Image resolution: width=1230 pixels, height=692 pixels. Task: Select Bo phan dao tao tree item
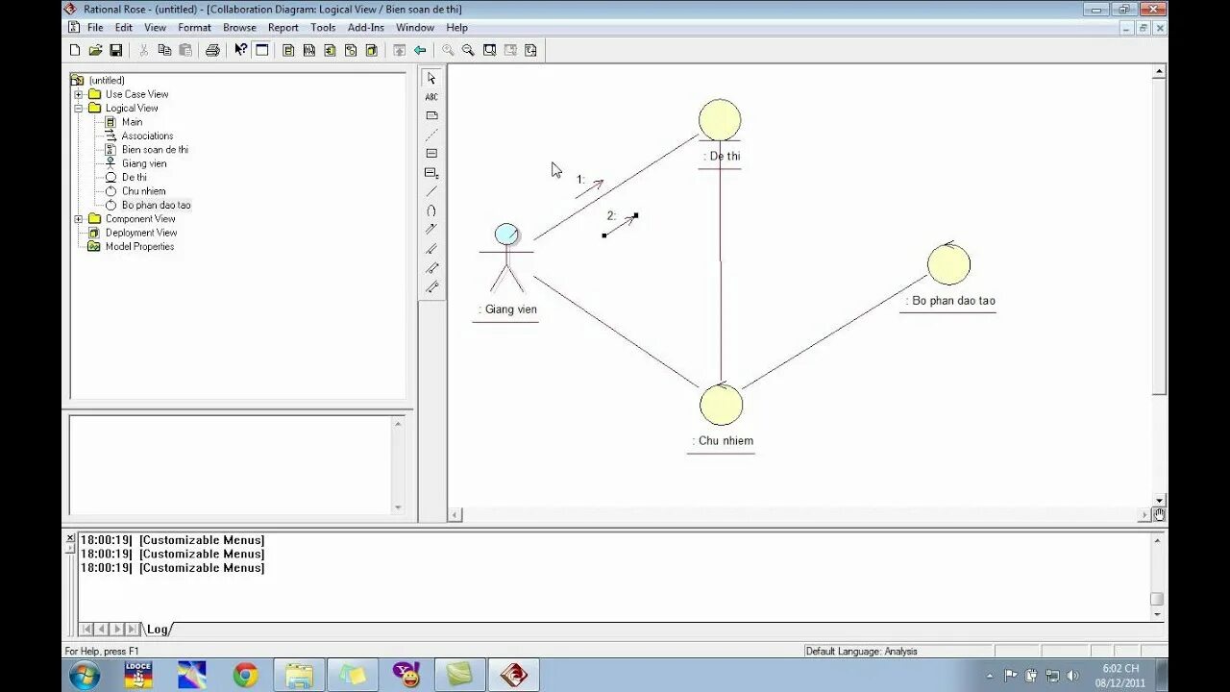pos(156,205)
